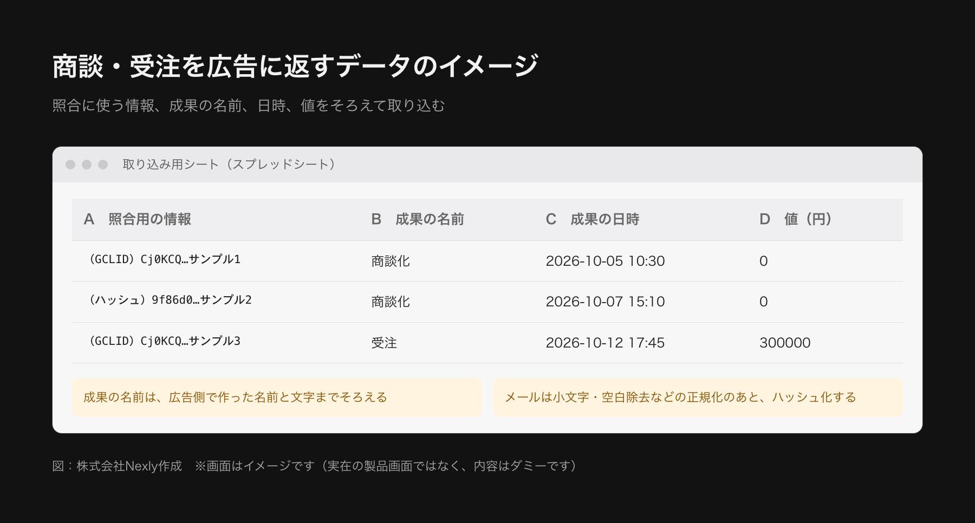
Task: Select column header D 値(円)
Action: (798, 219)
